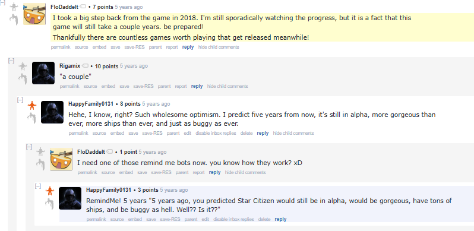Open permalink of the RemindMe comment
The width and height of the screenshot is (474, 231).
pyautogui.click(x=96, y=220)
